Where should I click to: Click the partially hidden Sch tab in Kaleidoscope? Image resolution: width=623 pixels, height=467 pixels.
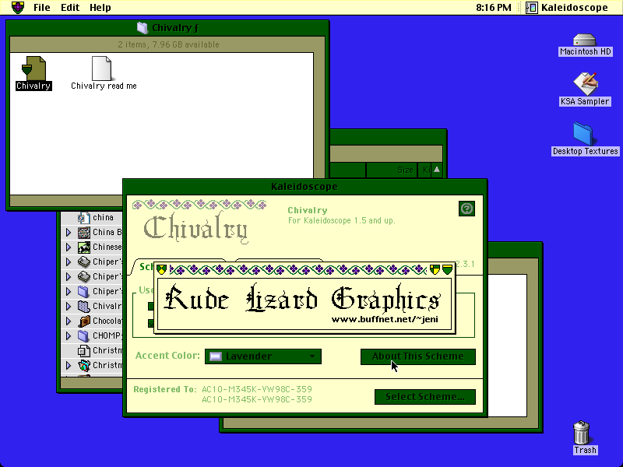(145, 266)
